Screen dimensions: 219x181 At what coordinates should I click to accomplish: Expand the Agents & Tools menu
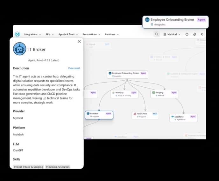click(68, 34)
